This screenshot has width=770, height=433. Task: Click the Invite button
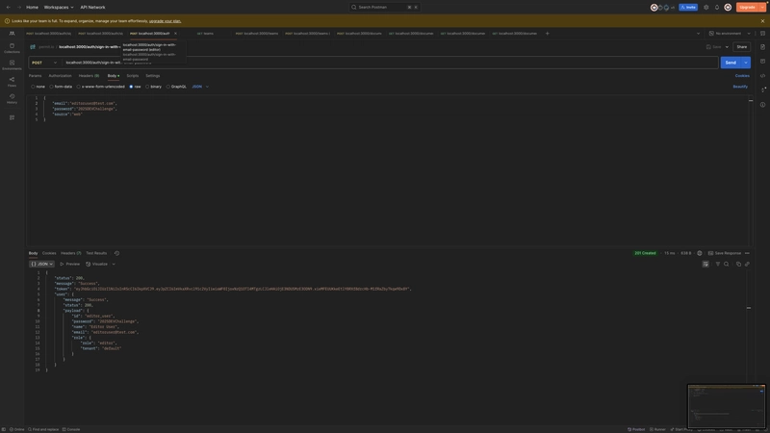coord(688,7)
